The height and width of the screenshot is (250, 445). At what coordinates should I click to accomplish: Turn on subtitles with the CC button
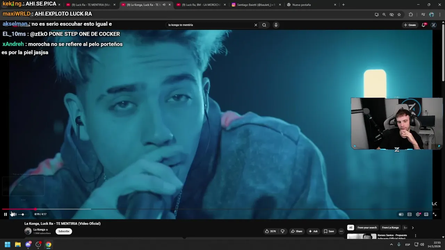coord(410,214)
